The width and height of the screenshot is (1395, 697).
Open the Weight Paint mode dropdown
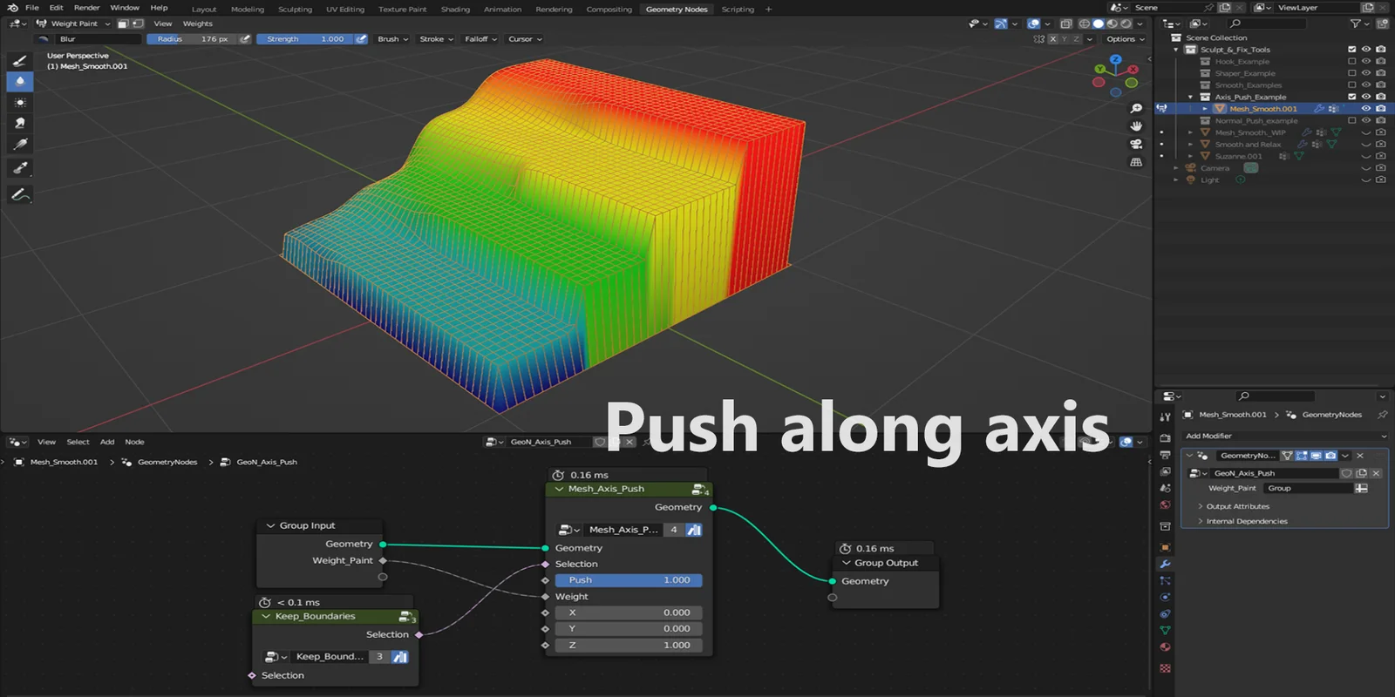[x=73, y=24]
